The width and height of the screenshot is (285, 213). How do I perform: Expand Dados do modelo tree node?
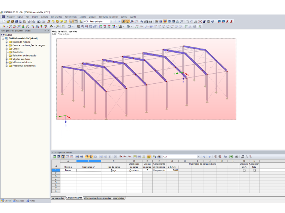coord(6,42)
